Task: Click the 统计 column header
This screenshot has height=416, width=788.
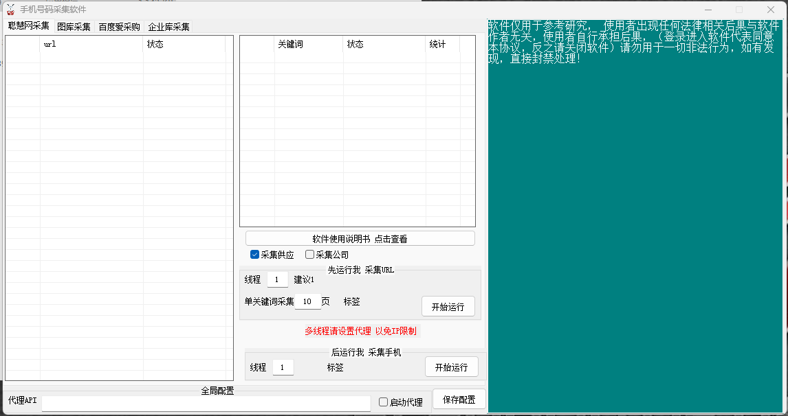Action: tap(442, 45)
